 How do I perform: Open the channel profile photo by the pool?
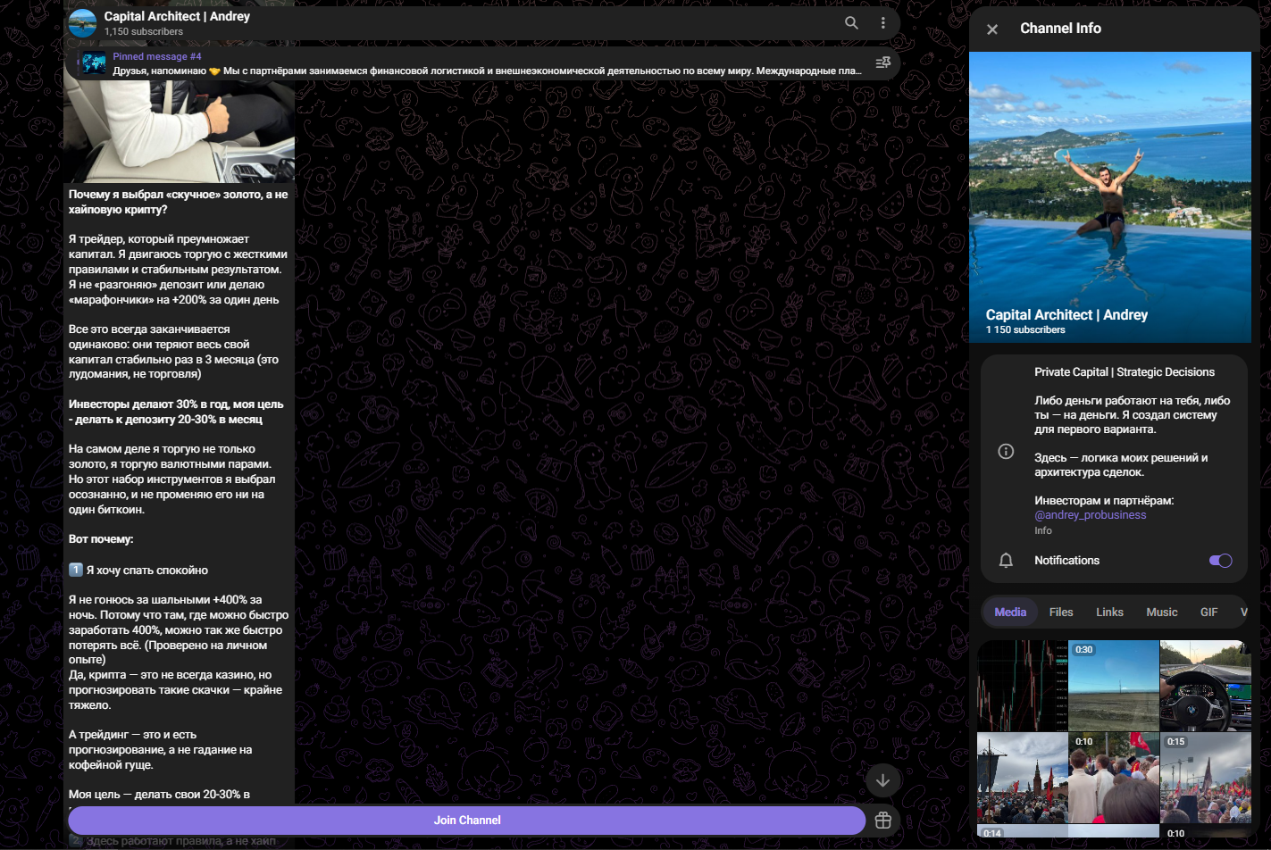point(1110,197)
